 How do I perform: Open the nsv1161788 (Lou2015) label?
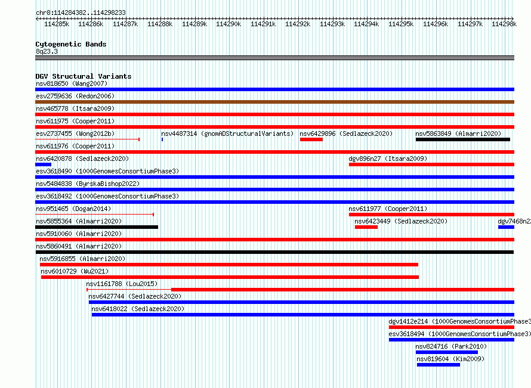(x=122, y=284)
